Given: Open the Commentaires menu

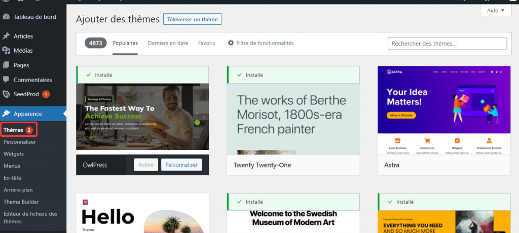Looking at the screenshot, I should (x=33, y=80).
